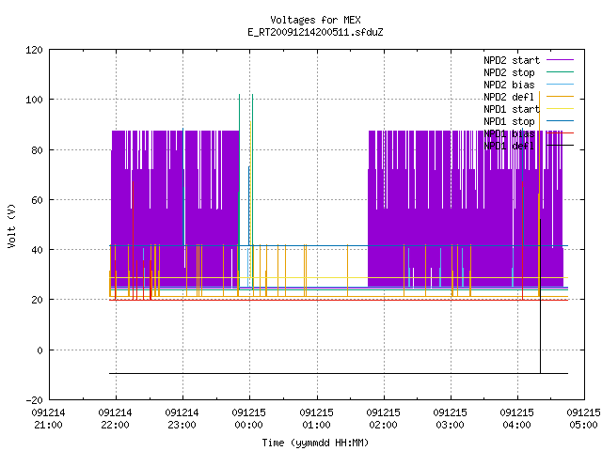Viewport: 602px width, 451px height.
Task: Click the x-axis label 091215 02:00
Action: pyautogui.click(x=383, y=419)
